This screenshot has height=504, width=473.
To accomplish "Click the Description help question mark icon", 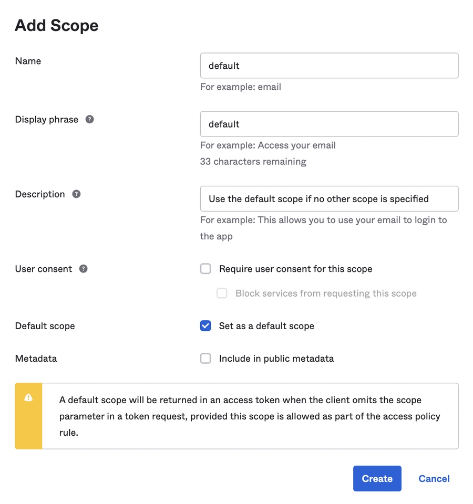I will [x=76, y=194].
